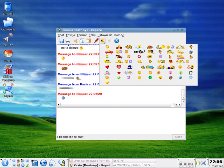Click the Send button
Image resolution: width=224 pixels, height=168 pixels.
(179, 137)
